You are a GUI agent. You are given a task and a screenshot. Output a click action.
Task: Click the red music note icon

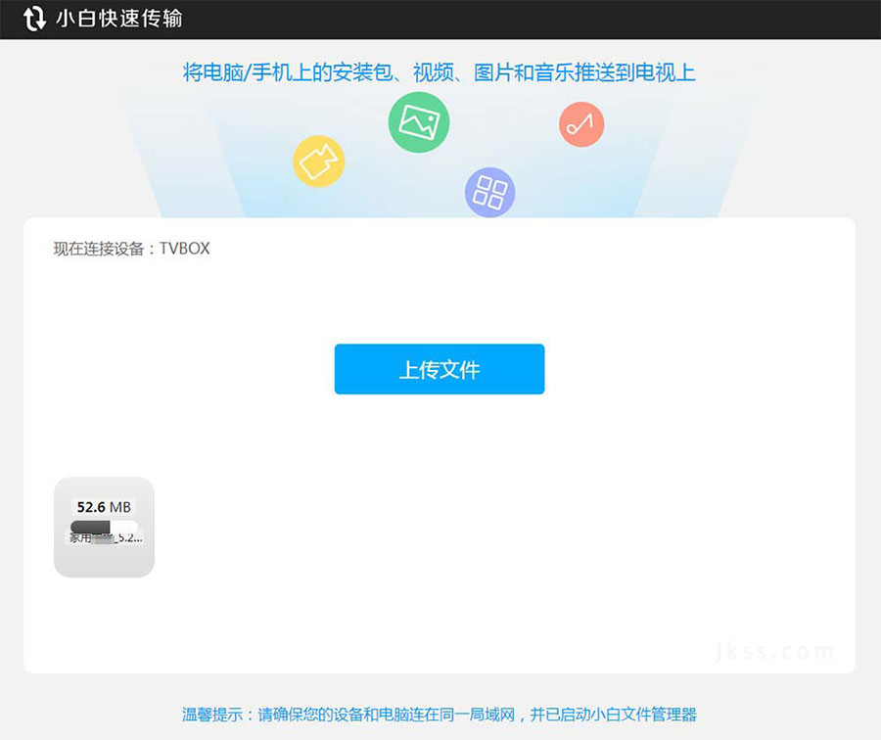580,123
